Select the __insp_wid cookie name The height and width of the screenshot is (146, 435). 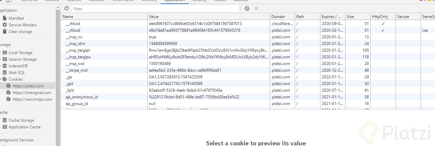pos(75,64)
